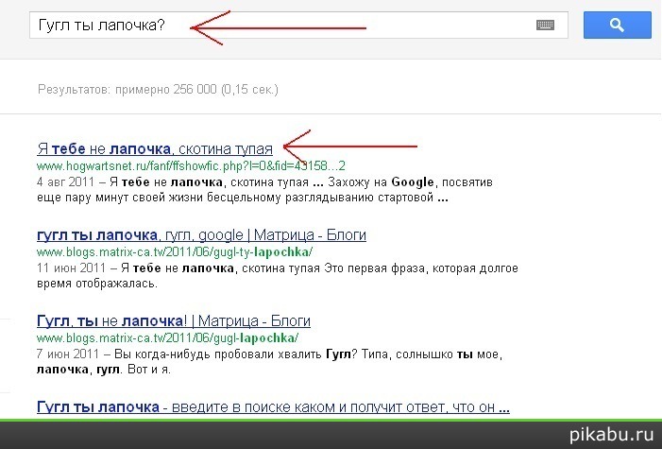662x449 pixels.
Task: Focus the search field containing "Гугл ты лапочка?"
Action: click(x=283, y=26)
